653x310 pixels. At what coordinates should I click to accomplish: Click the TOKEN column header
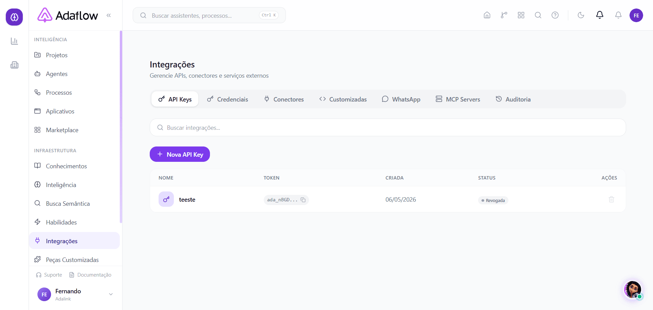(x=272, y=178)
